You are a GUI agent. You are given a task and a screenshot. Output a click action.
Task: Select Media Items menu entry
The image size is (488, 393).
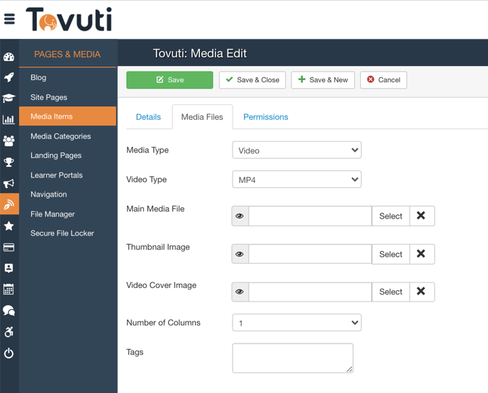coord(67,116)
